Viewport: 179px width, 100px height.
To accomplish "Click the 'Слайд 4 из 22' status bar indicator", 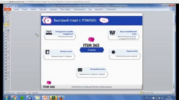I will click(10, 93).
